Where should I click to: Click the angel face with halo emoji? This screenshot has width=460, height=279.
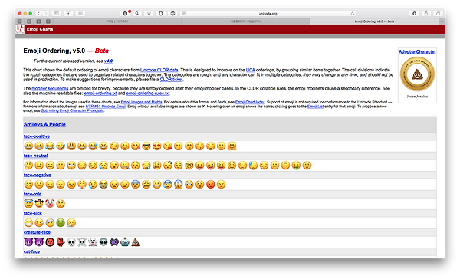click(28, 203)
